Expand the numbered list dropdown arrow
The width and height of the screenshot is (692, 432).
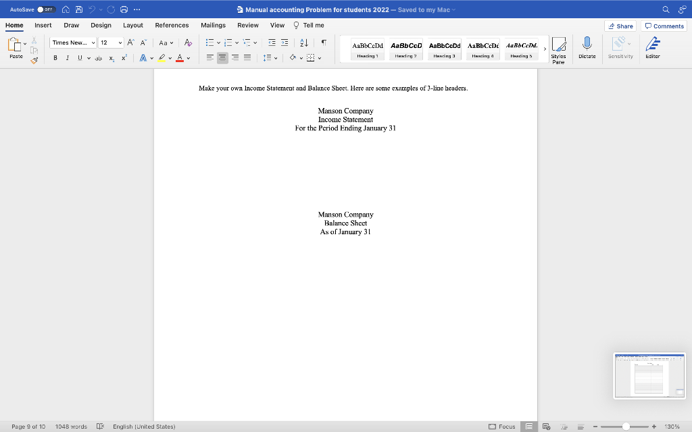point(237,43)
